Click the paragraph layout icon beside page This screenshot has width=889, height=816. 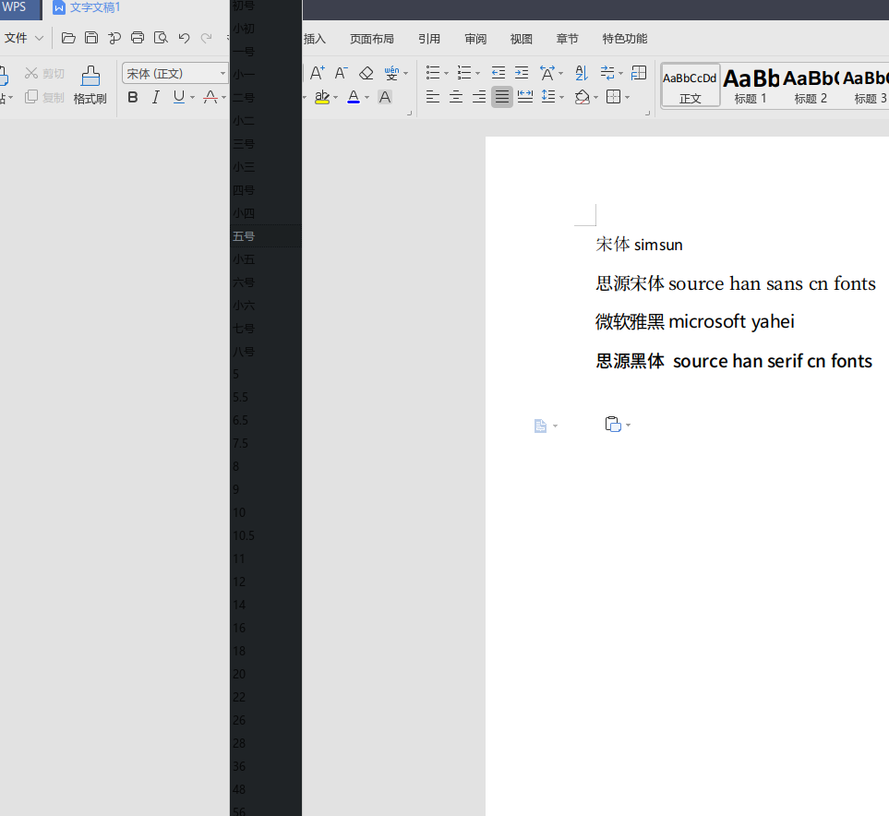(x=540, y=426)
